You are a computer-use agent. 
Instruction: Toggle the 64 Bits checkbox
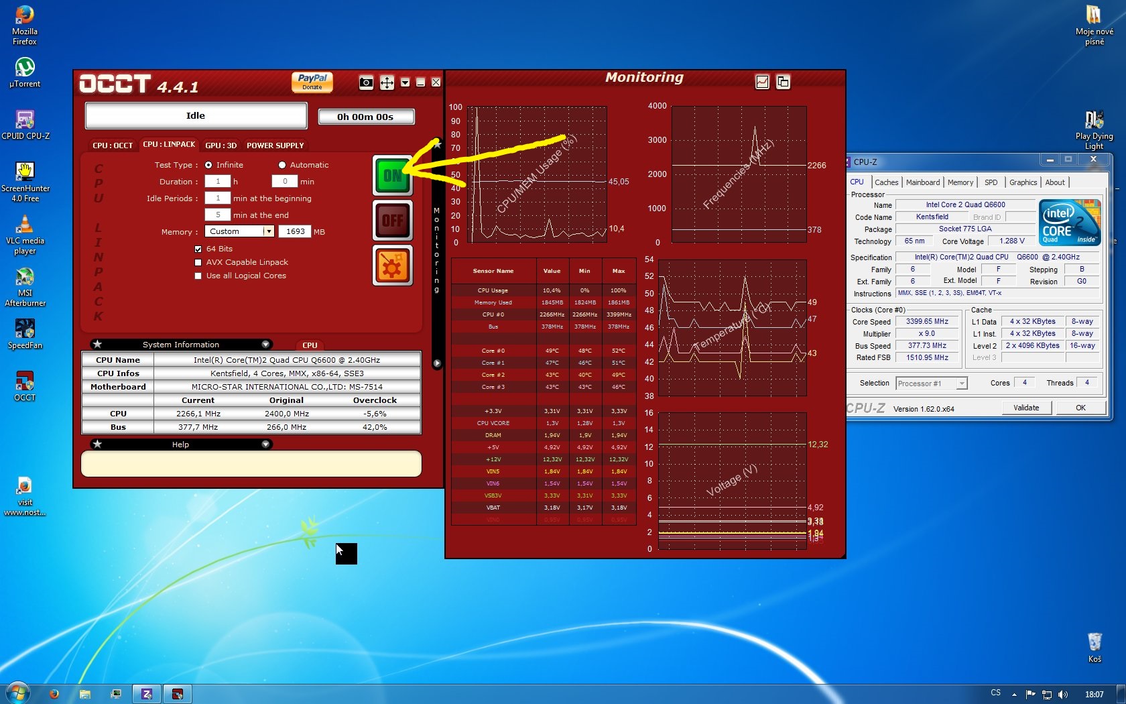(198, 249)
